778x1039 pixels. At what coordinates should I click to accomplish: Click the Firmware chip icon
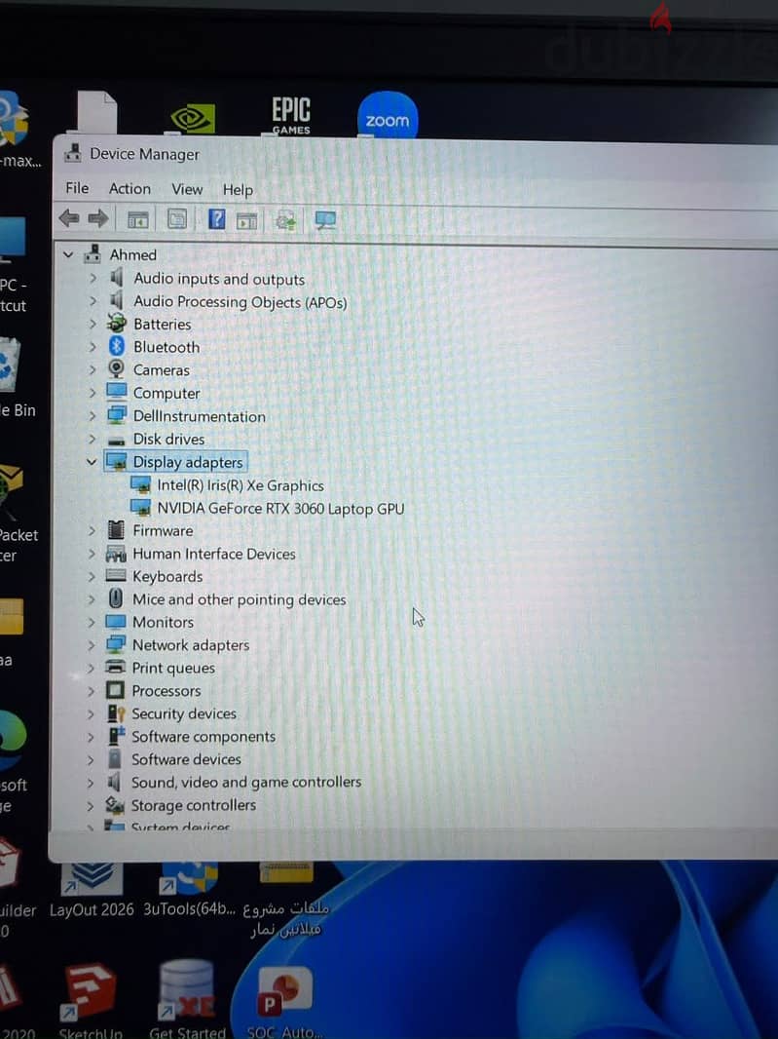click(x=116, y=530)
